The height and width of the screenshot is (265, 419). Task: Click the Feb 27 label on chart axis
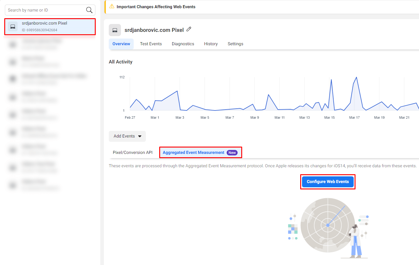(130, 117)
